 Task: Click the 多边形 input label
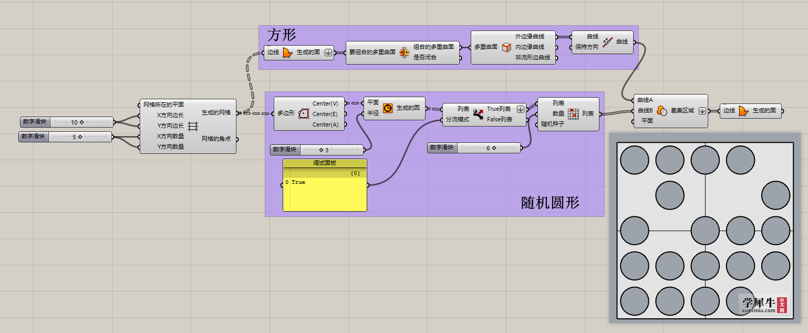click(x=286, y=113)
